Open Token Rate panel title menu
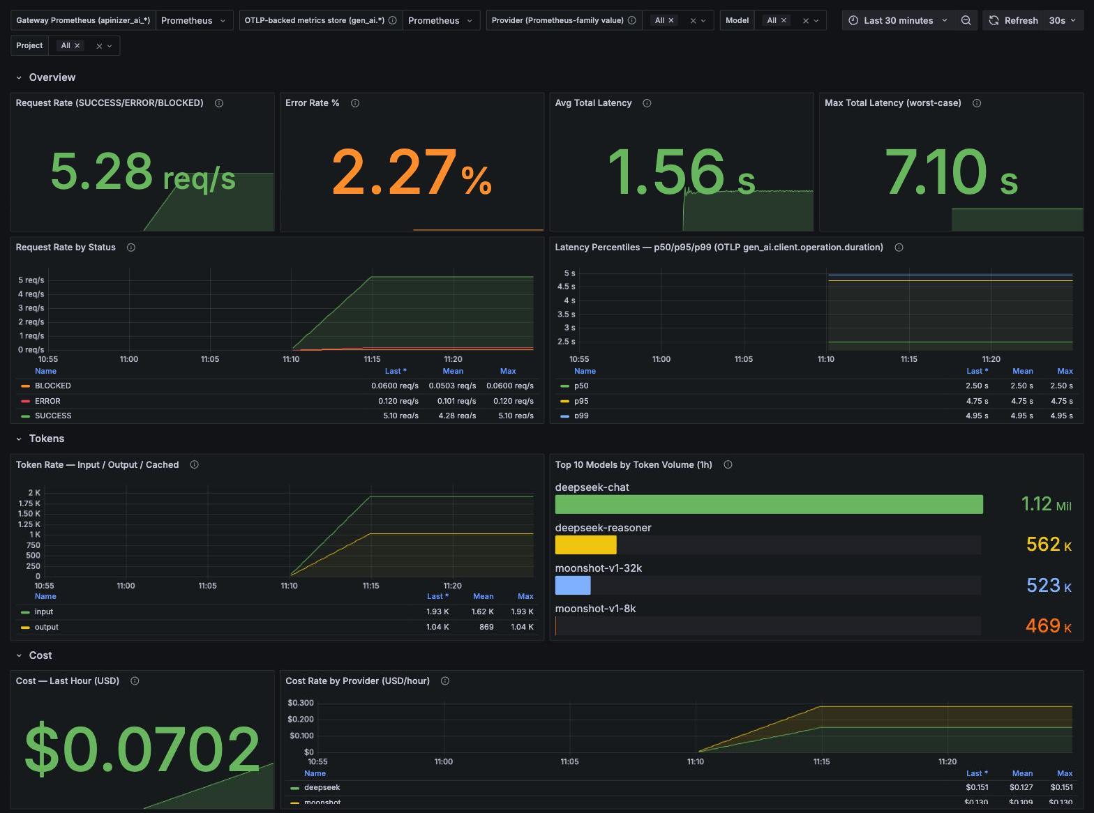This screenshot has height=813, width=1094. coord(97,464)
